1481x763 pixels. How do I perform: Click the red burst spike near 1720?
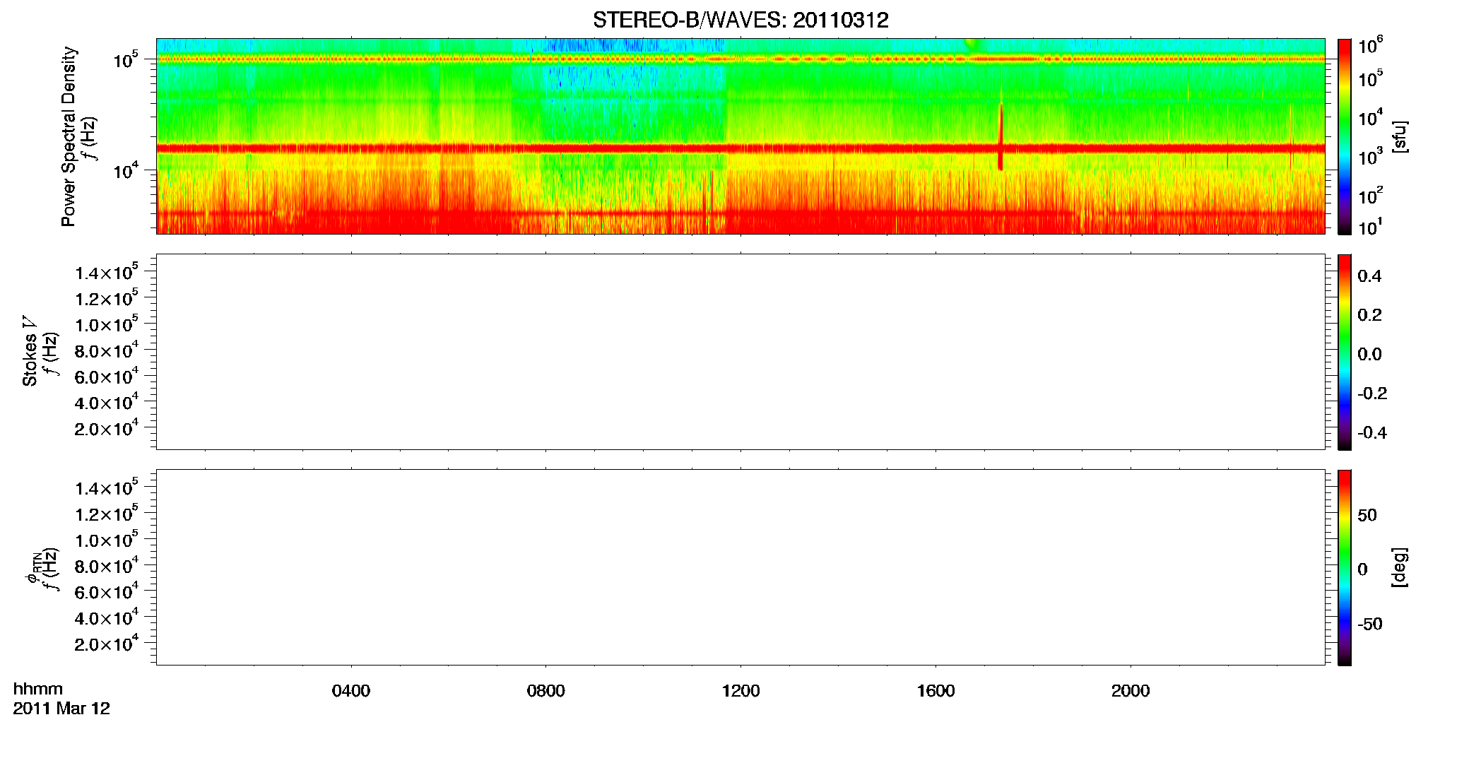click(1001, 136)
